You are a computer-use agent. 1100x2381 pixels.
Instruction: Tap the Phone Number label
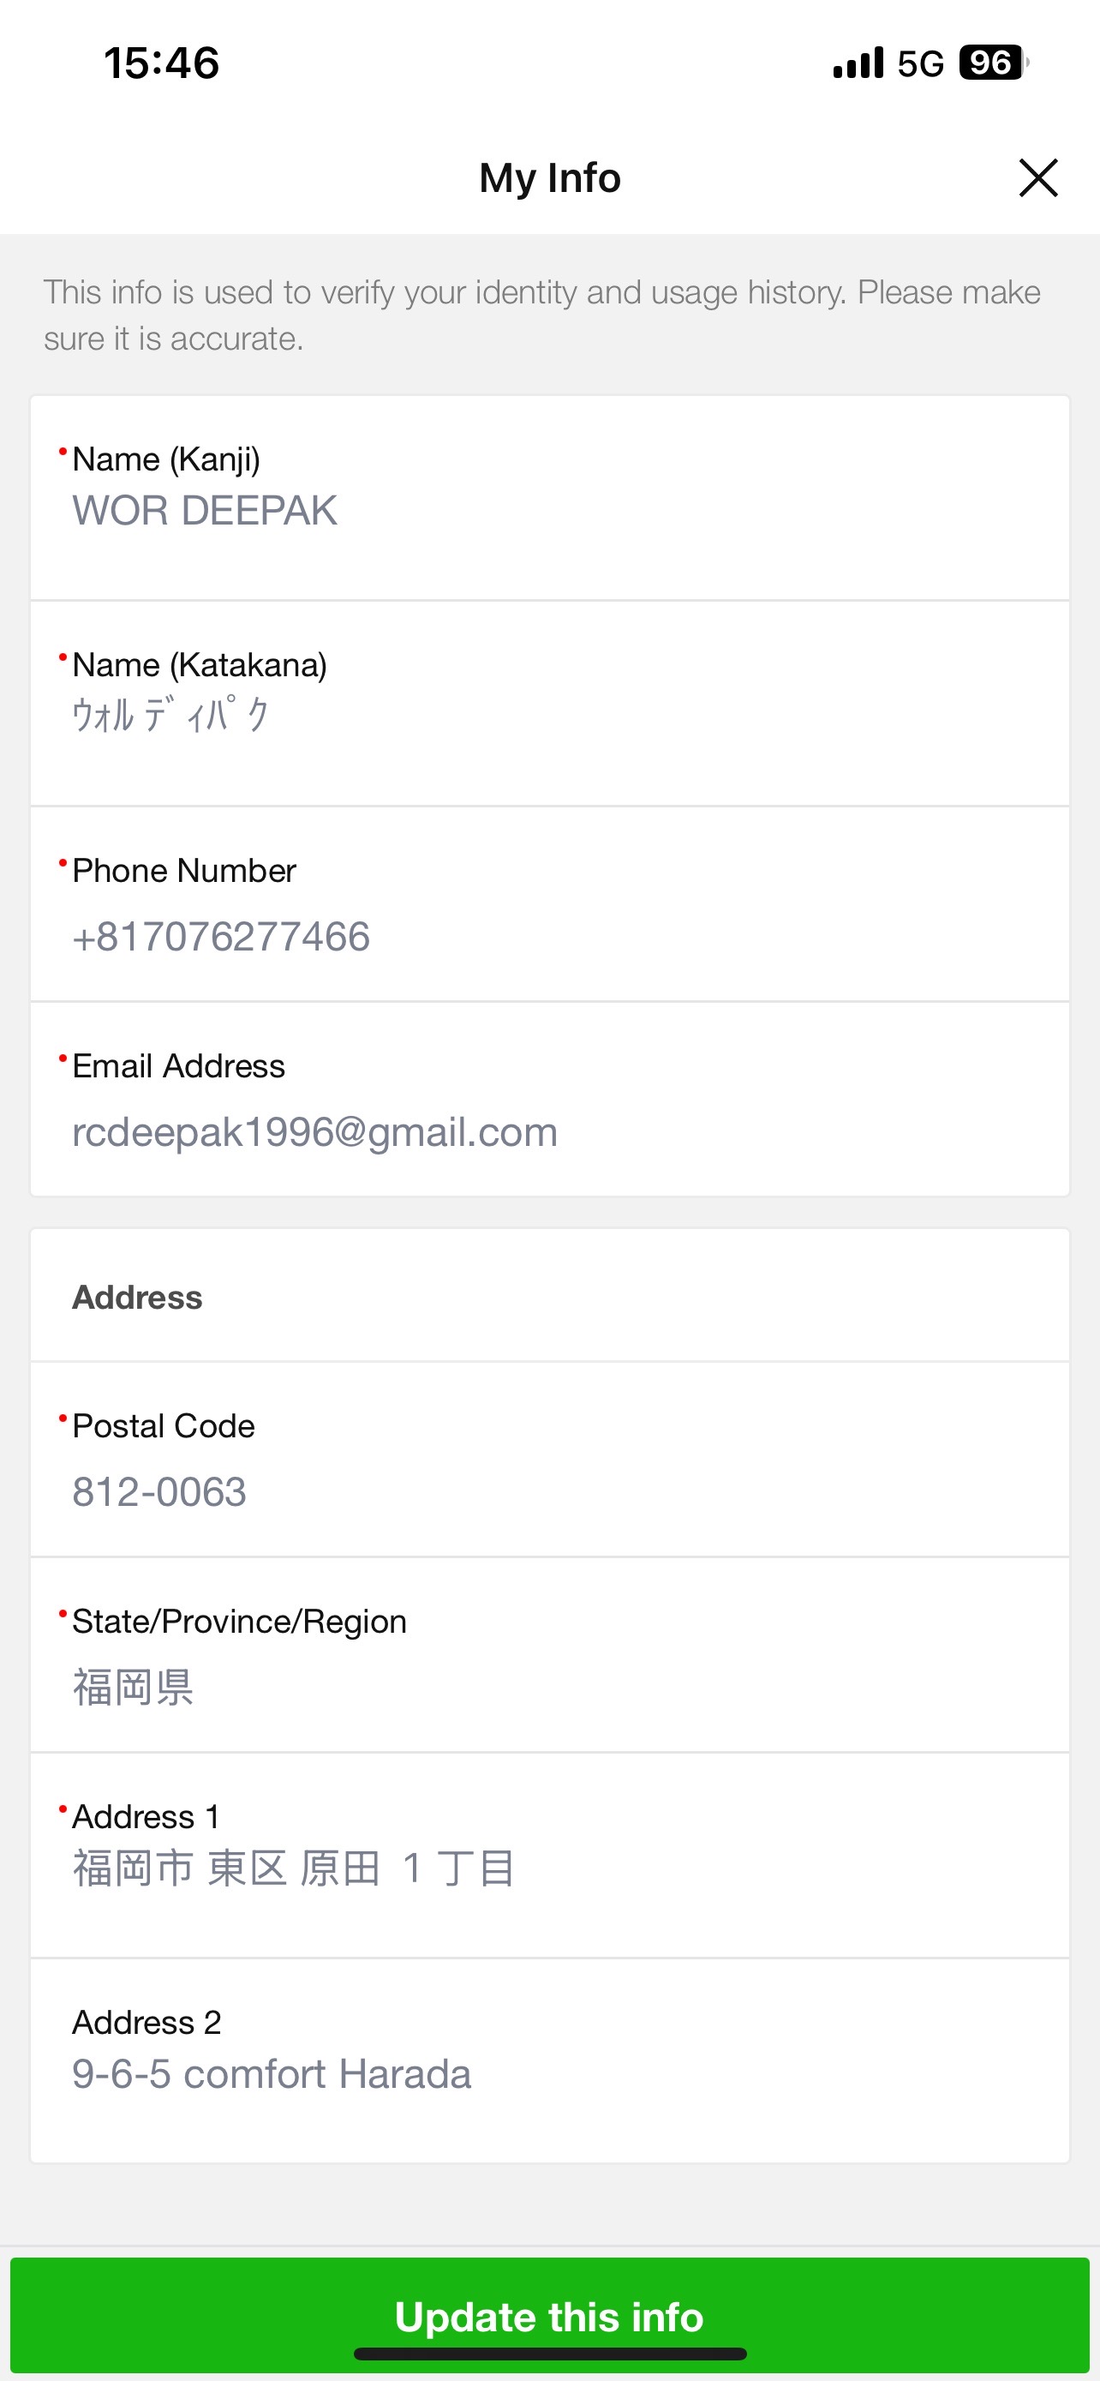click(184, 871)
